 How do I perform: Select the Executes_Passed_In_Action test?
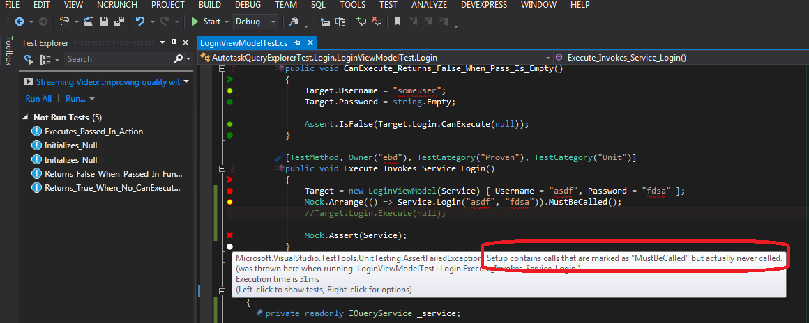(93, 132)
